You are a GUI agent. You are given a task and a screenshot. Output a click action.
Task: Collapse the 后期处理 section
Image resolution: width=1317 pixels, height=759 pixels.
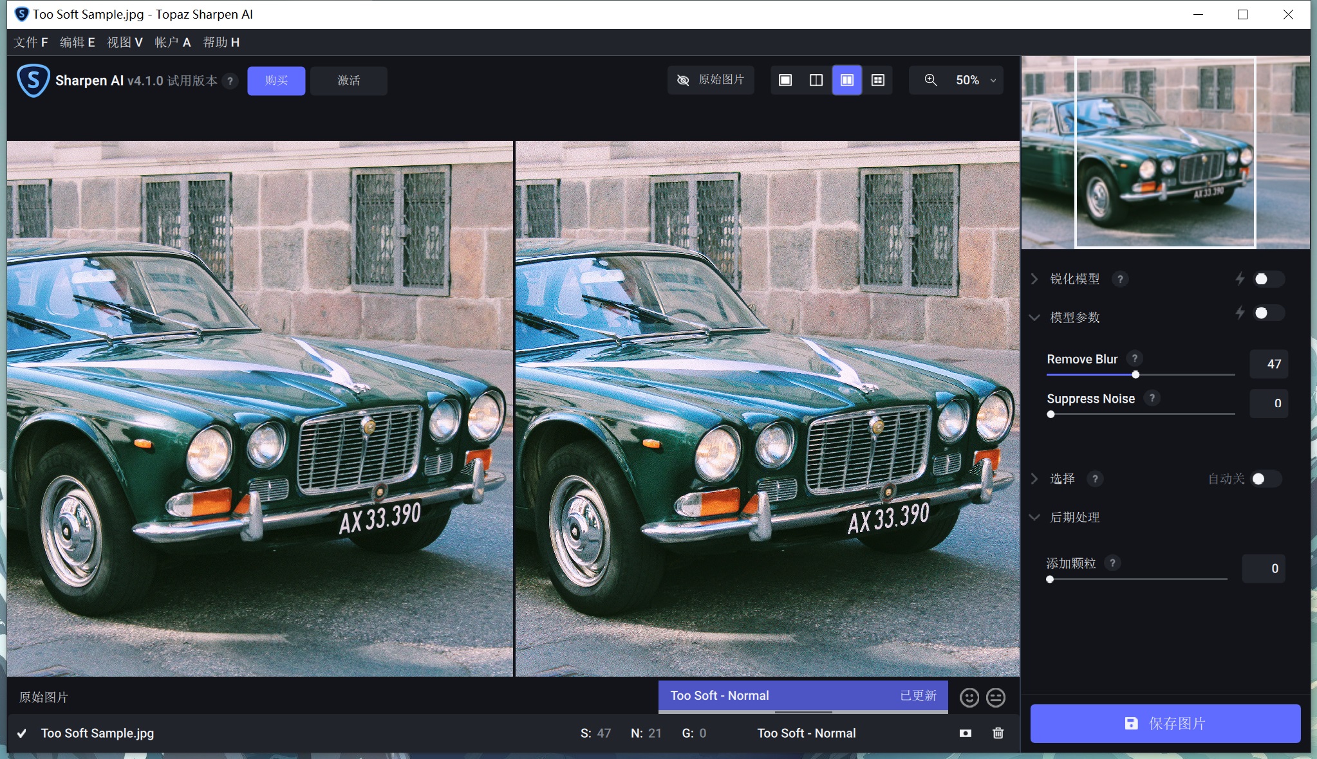pyautogui.click(x=1034, y=517)
